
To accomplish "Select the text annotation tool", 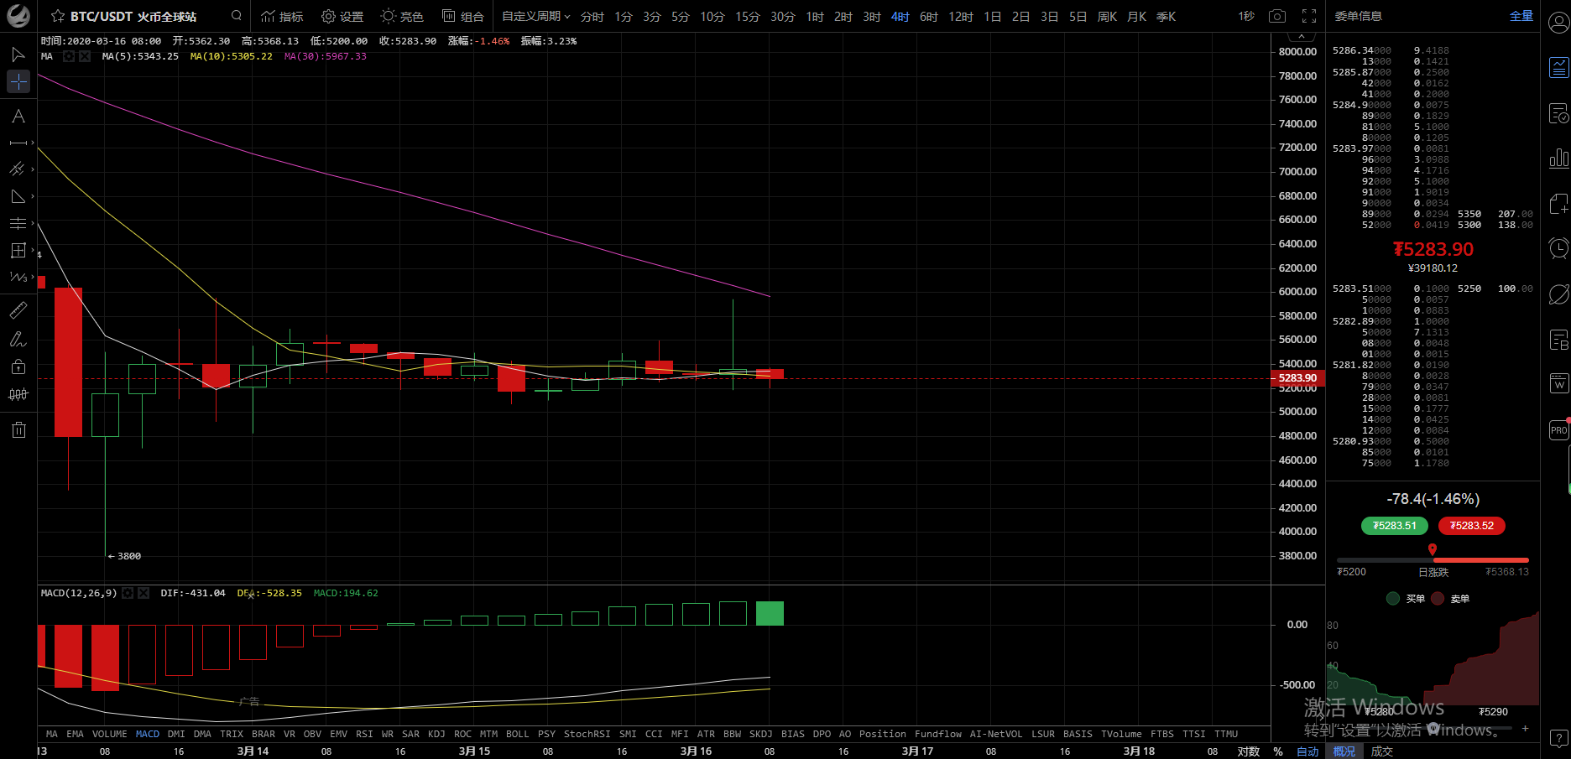I will click(x=18, y=117).
